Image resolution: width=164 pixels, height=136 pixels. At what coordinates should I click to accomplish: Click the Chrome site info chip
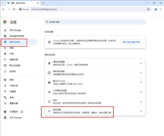point(24,9)
